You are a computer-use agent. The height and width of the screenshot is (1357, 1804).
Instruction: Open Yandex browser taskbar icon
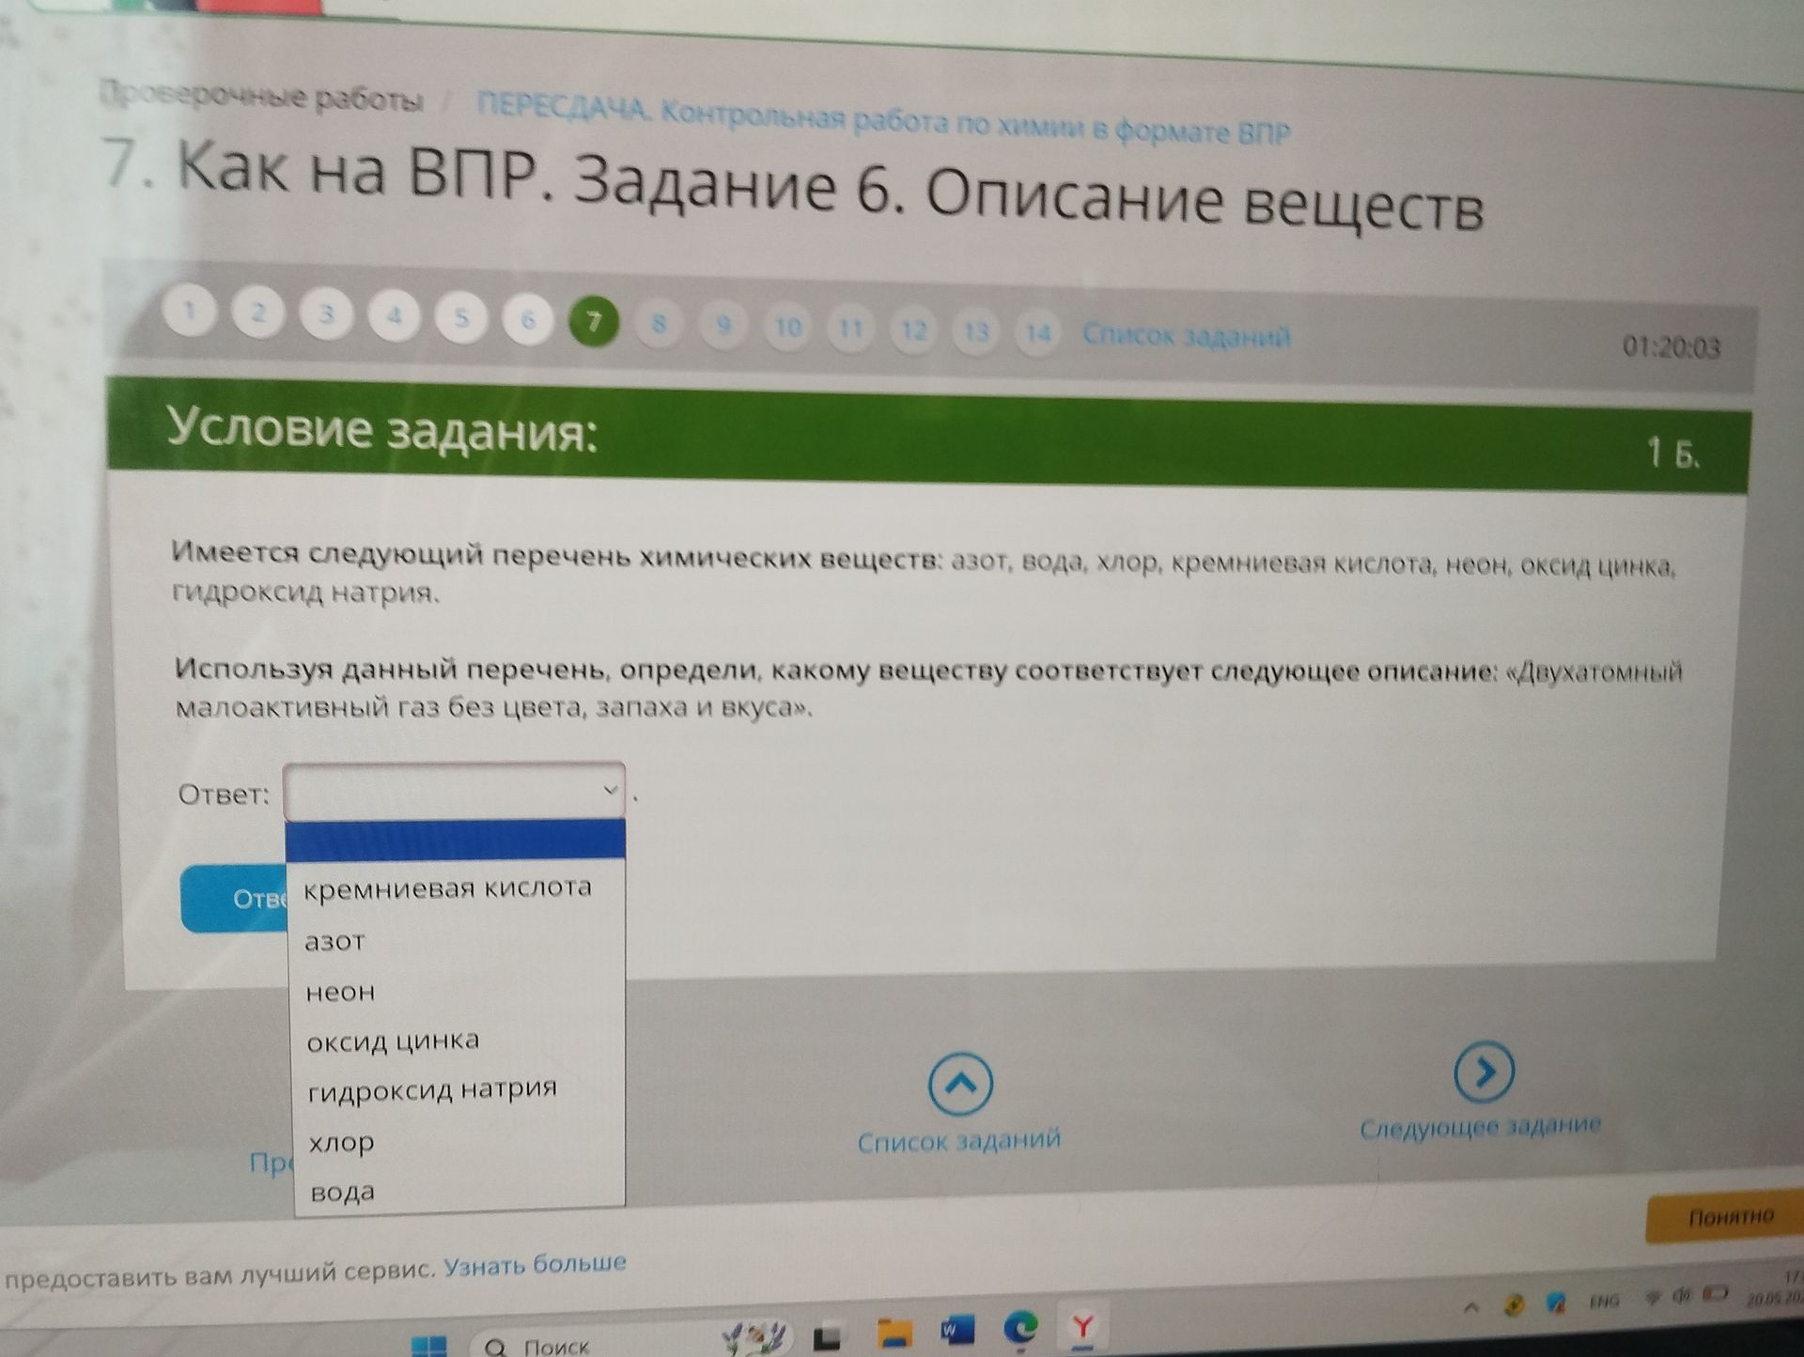point(1083,1327)
